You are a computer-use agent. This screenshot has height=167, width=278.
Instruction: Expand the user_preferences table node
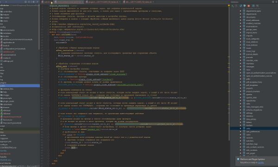coord(240,131)
